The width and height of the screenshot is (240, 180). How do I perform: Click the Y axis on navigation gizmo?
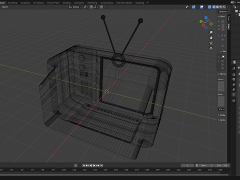pos(201,21)
